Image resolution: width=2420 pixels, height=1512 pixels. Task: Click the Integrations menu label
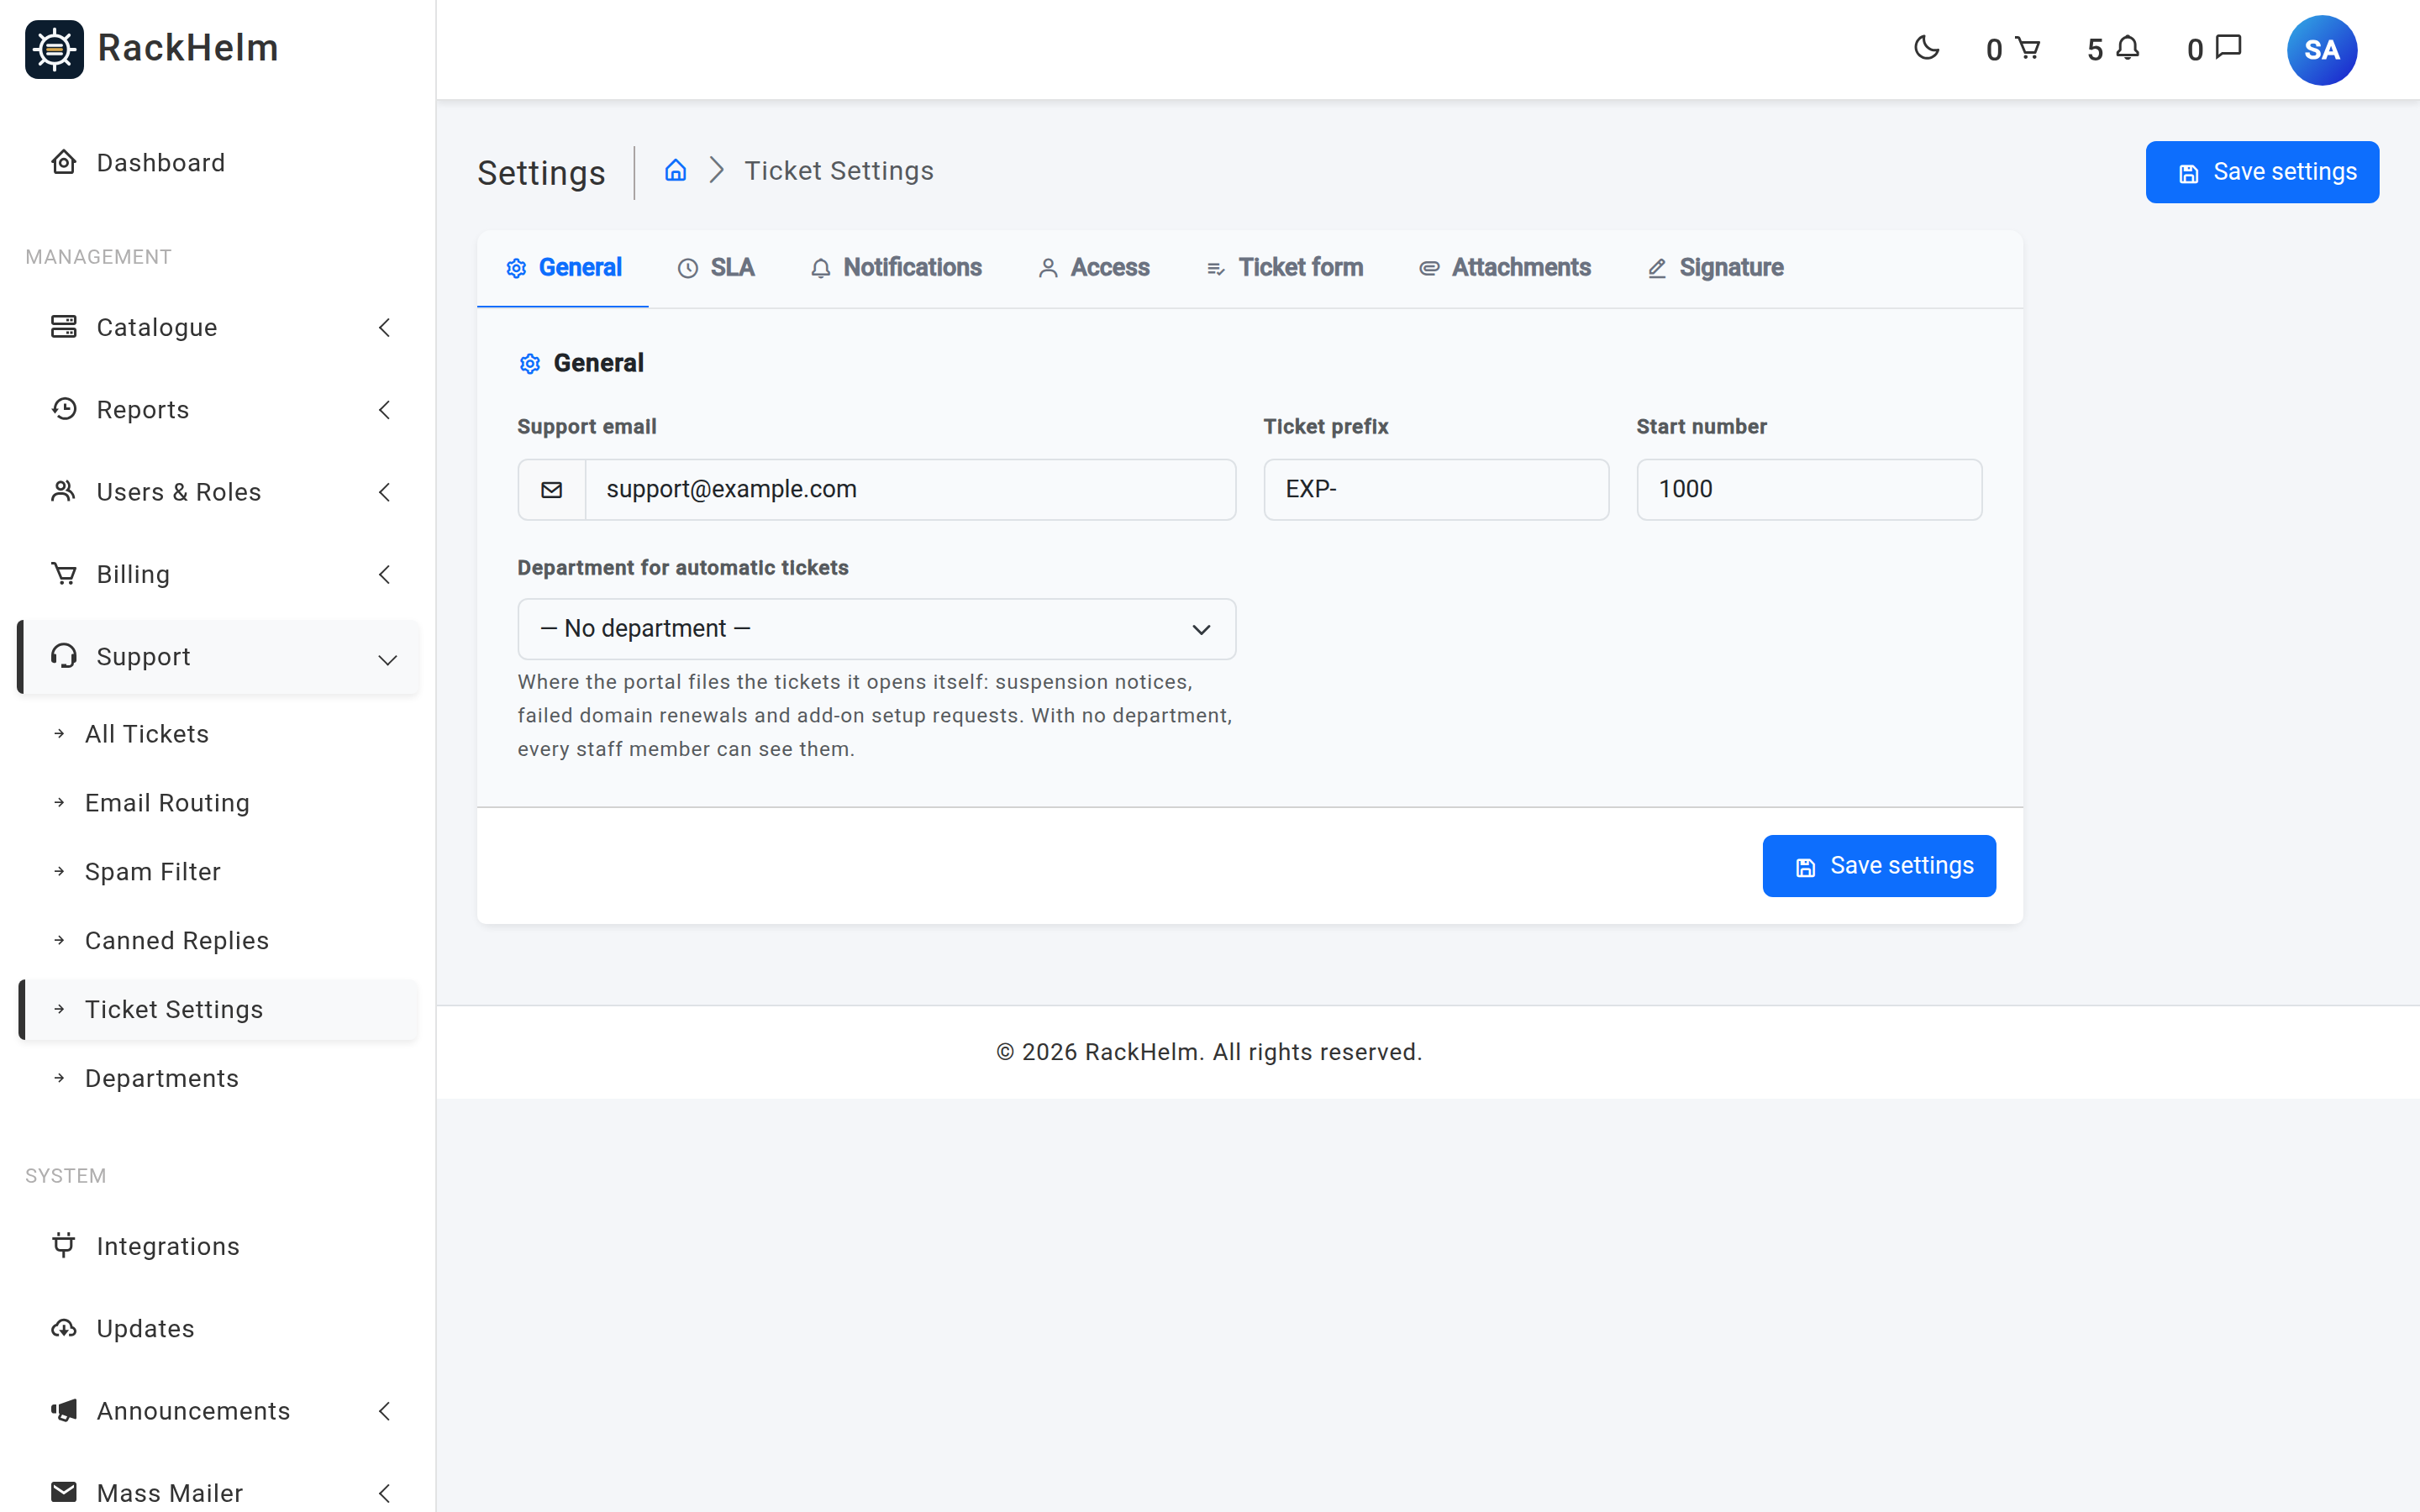[168, 1246]
